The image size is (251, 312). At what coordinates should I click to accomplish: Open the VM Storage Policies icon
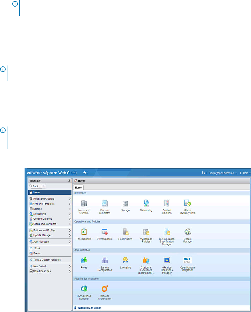pyautogui.click(x=146, y=232)
